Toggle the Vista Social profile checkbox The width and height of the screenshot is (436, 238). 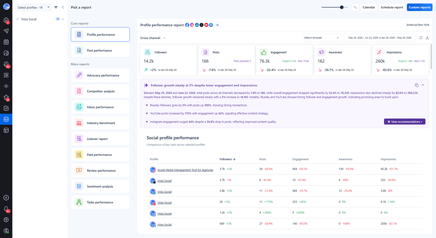coord(17,19)
